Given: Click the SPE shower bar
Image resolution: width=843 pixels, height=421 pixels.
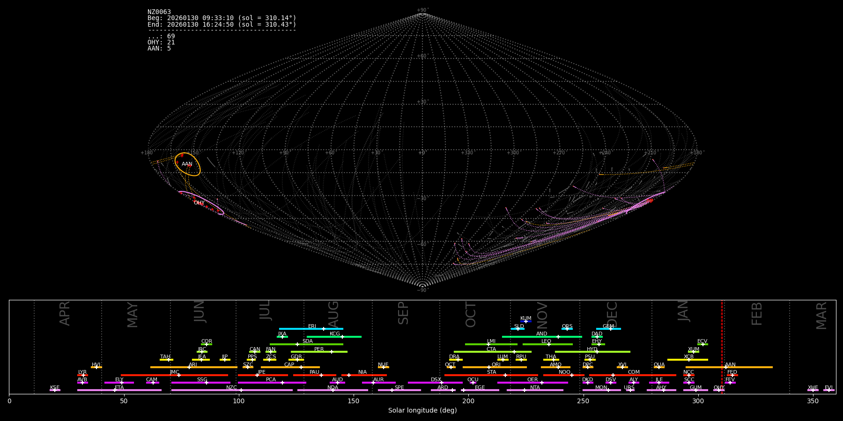Looking at the screenshot, I should 399,390.
